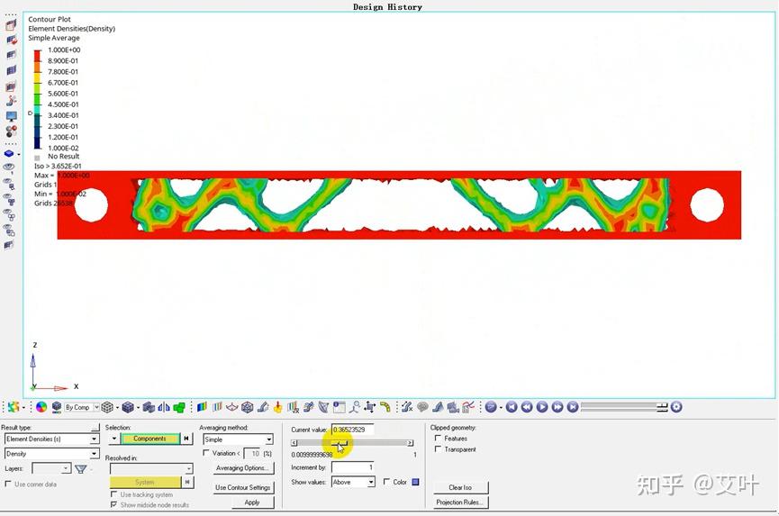Click the color wheel visualization icon
Screen dimensions: 779x516
click(x=41, y=407)
